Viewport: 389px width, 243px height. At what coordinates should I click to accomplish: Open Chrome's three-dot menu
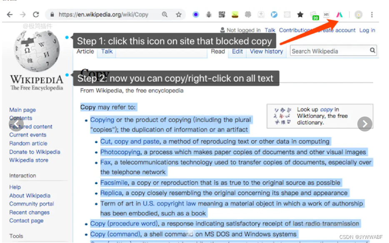(372, 15)
